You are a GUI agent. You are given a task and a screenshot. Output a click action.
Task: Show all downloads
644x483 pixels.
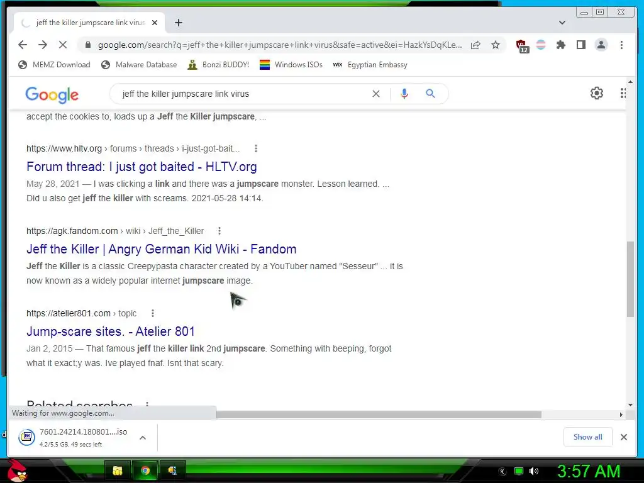click(588, 437)
